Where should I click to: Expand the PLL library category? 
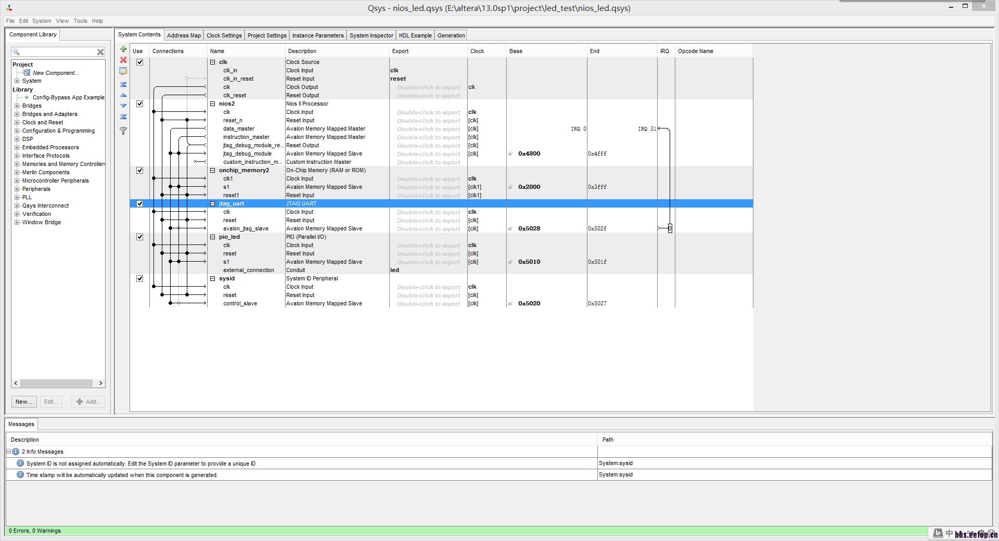tap(17, 197)
